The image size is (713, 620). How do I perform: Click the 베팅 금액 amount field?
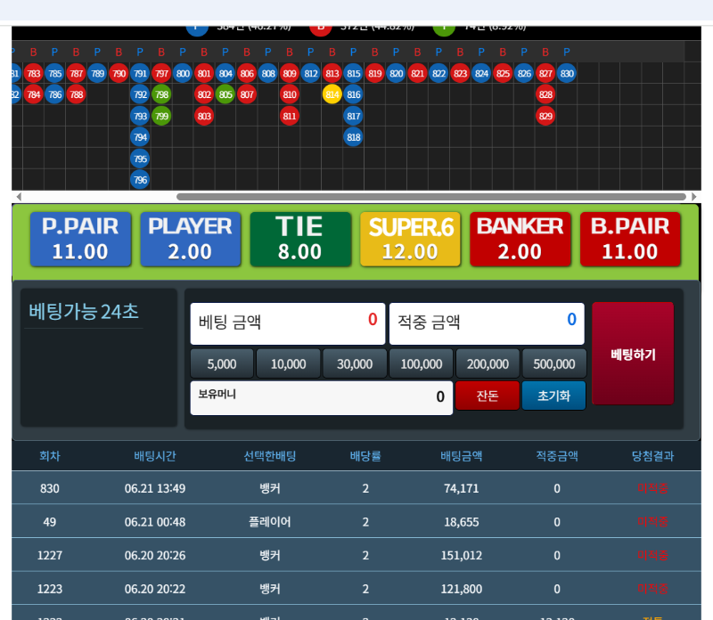click(288, 323)
